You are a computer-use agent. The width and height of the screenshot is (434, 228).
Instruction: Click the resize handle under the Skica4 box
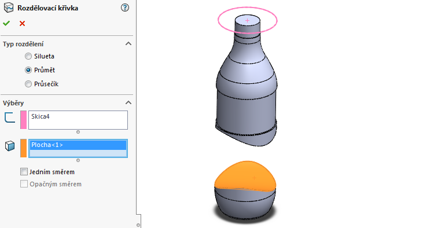tap(78, 132)
